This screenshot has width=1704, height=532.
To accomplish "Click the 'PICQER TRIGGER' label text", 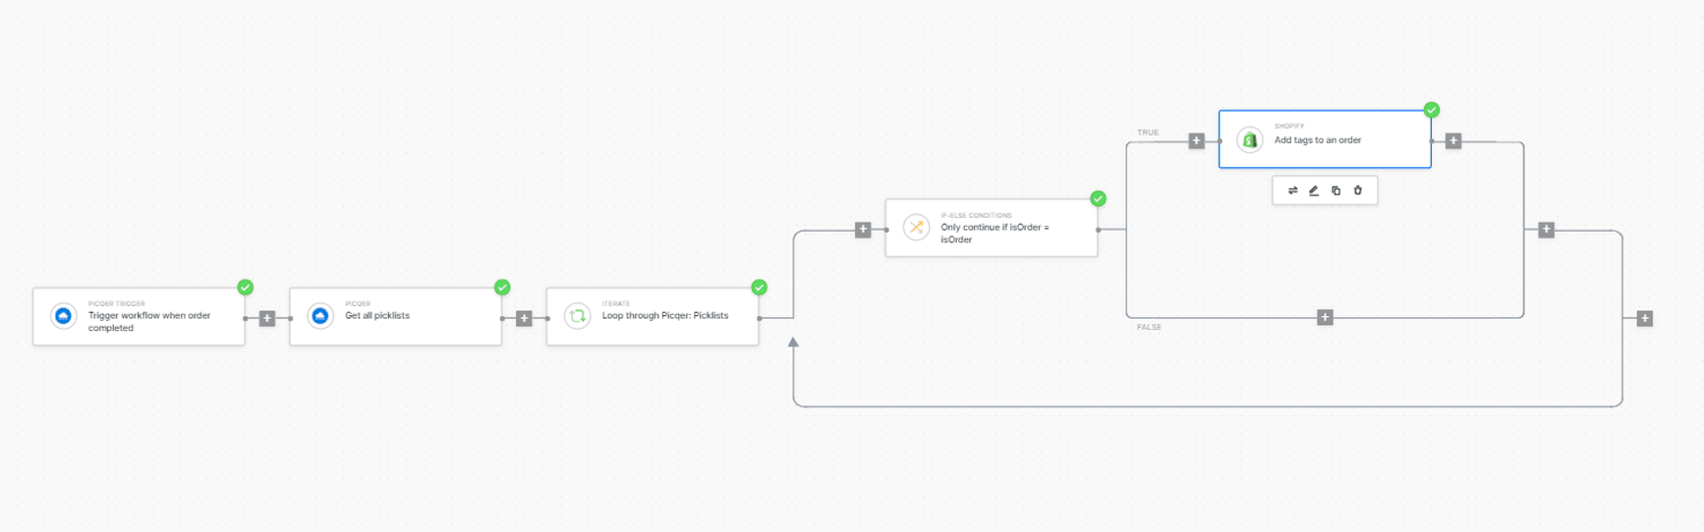I will click(x=117, y=304).
